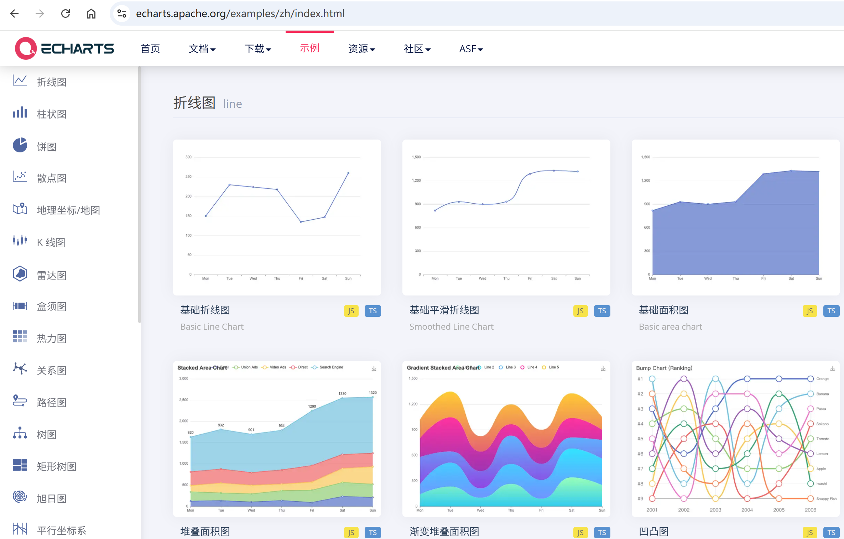Select the K 线图 candlestick icon
This screenshot has height=539, width=844.
(x=20, y=241)
